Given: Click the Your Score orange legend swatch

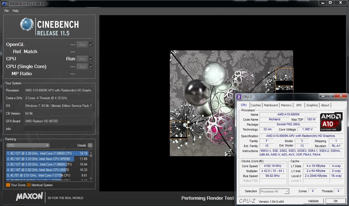Looking at the screenshot, I should (x=8, y=185).
